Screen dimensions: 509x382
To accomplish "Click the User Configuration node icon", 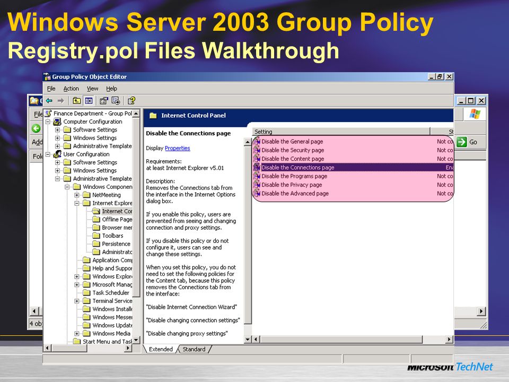I will (57, 154).
